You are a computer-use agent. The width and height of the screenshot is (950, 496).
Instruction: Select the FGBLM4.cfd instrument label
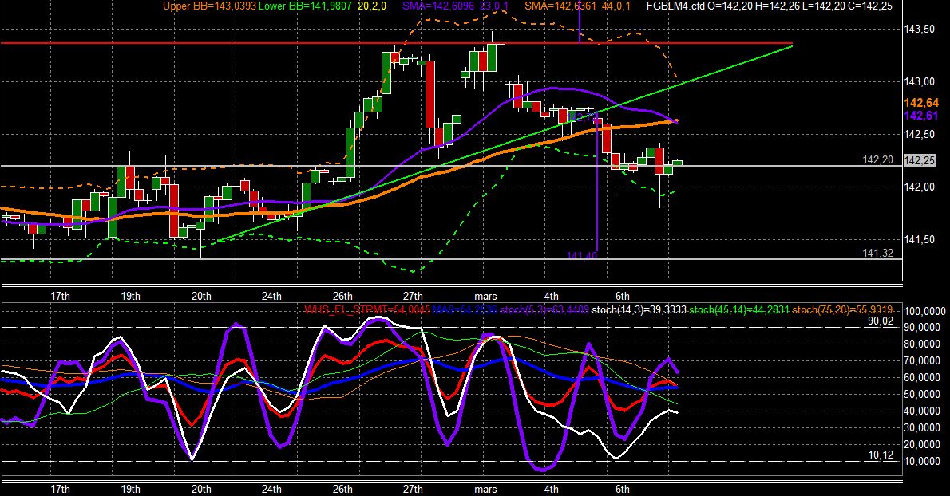[674, 6]
